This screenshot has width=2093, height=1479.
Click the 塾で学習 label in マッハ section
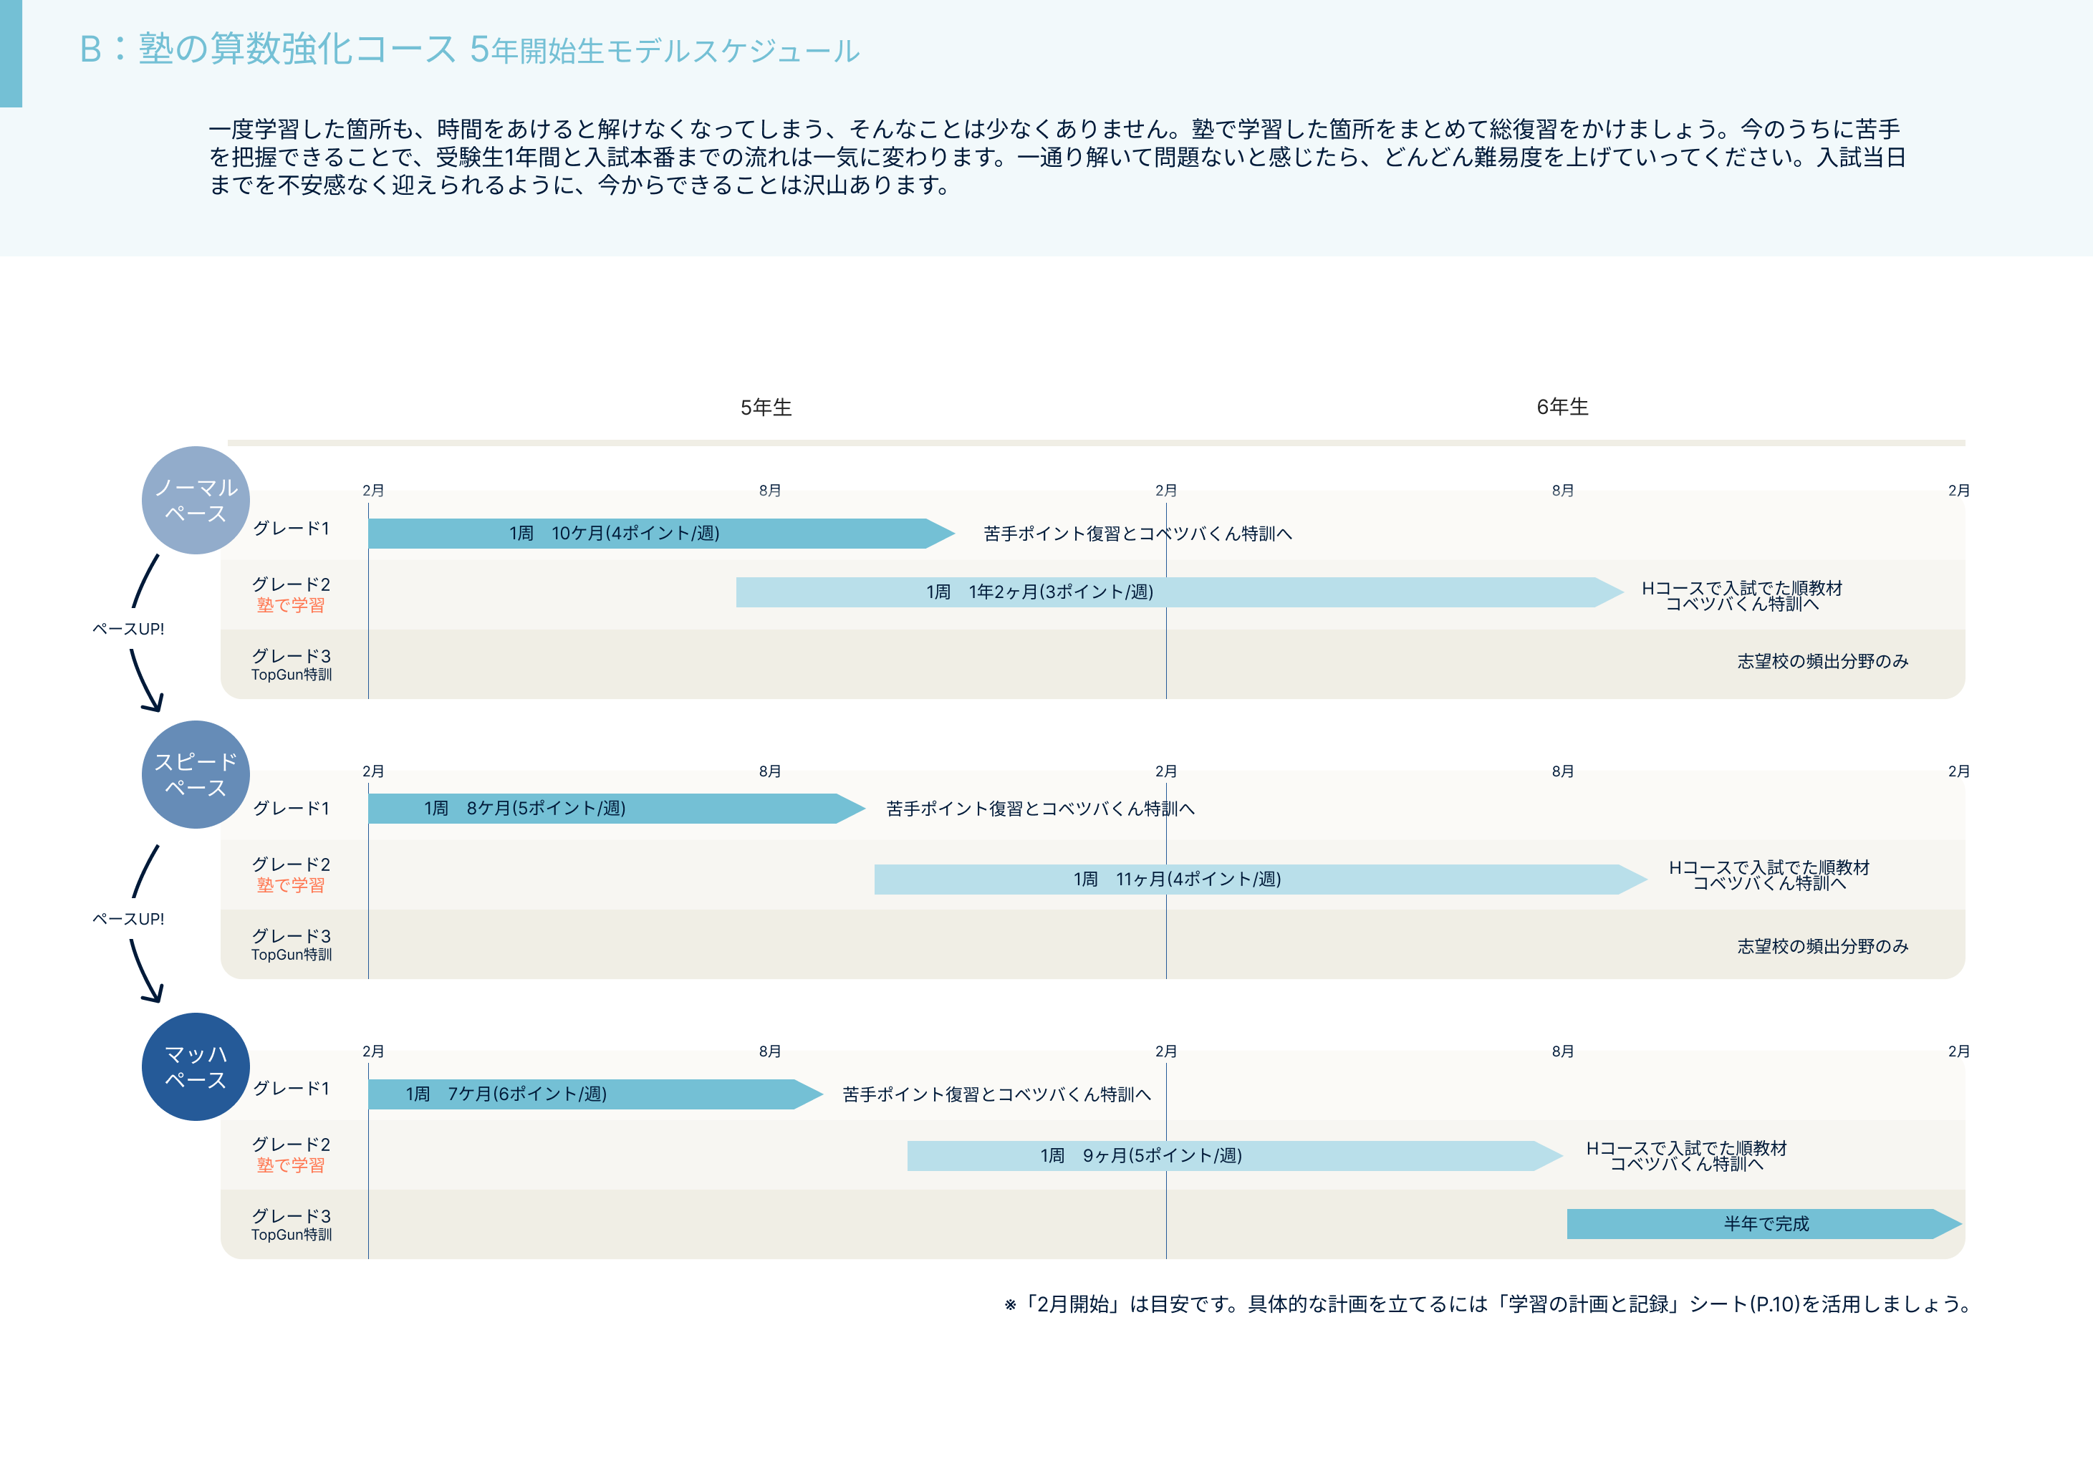click(290, 1165)
